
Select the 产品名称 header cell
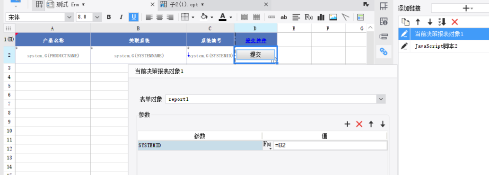(x=53, y=40)
